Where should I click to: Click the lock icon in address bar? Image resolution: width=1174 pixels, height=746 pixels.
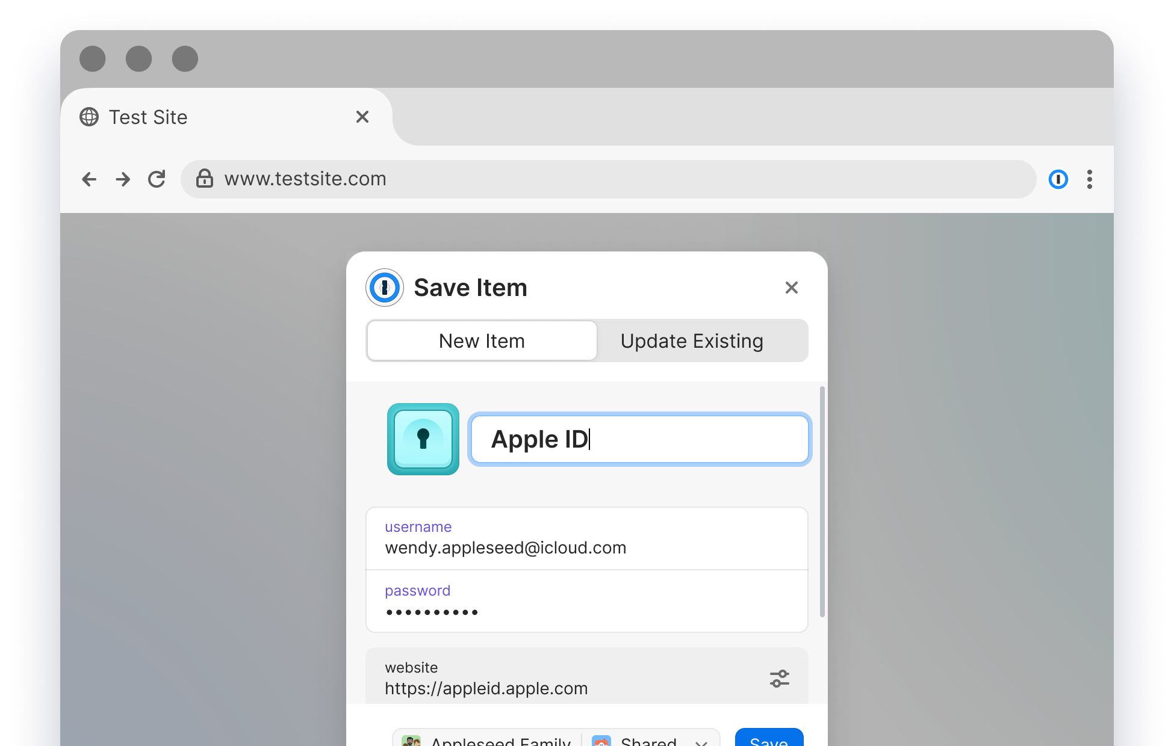pos(205,179)
